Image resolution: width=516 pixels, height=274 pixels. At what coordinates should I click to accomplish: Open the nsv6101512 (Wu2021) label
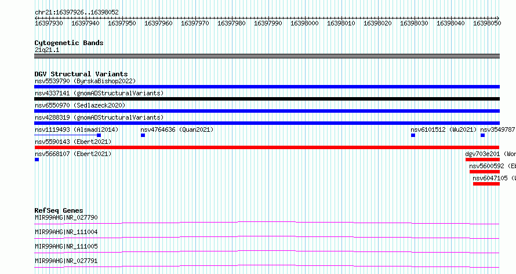click(444, 129)
